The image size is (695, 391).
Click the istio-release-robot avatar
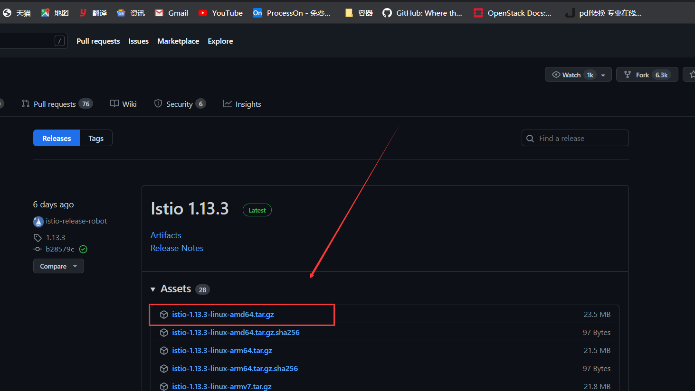pos(38,222)
